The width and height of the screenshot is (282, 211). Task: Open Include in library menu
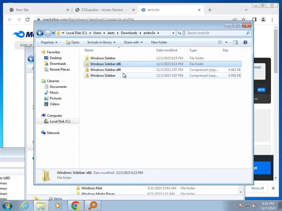click(101, 42)
